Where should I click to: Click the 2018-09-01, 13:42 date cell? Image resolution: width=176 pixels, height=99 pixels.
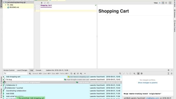pyautogui.click(x=113, y=79)
